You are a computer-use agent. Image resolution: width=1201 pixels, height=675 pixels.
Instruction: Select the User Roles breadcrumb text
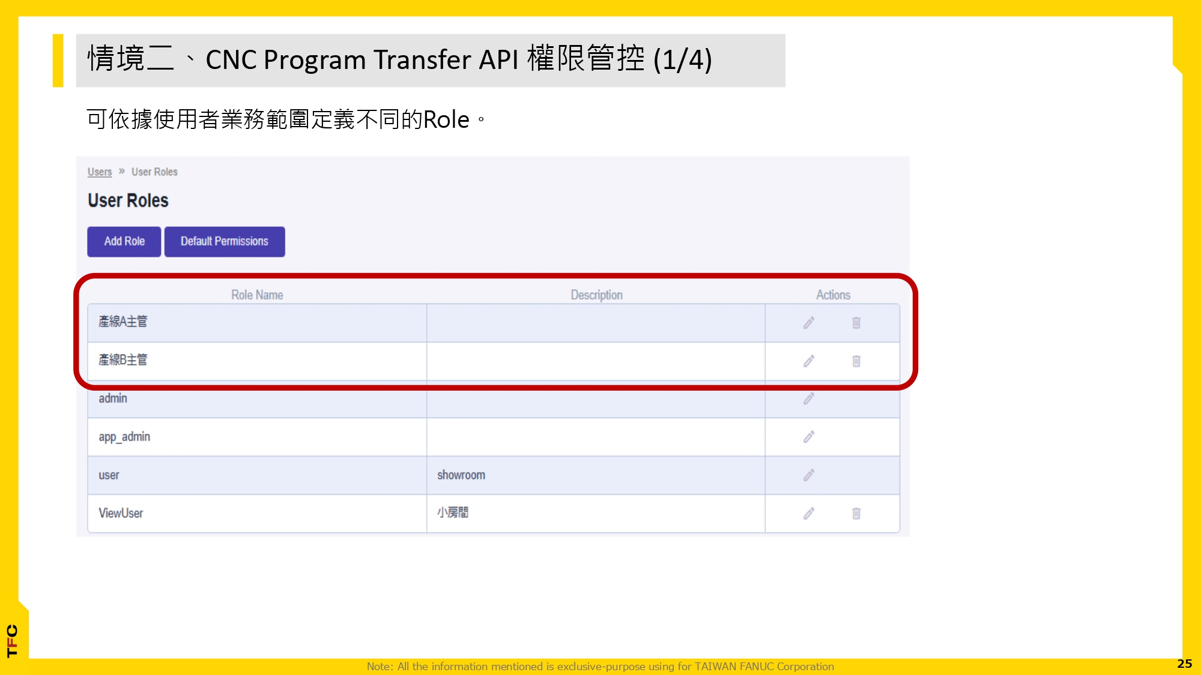154,172
